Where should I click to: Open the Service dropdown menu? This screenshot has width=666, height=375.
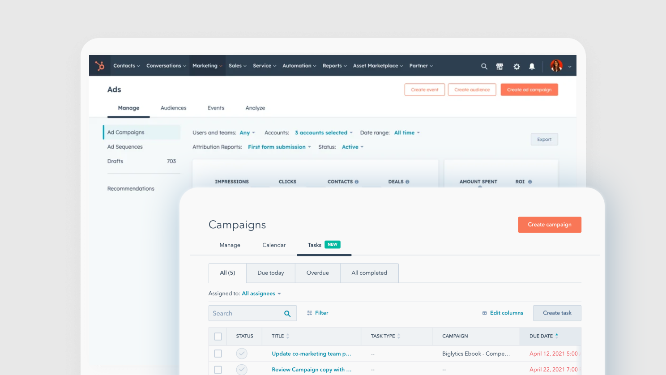tap(265, 66)
